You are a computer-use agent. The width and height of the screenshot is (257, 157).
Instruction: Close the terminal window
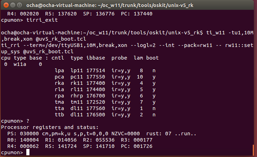[5, 5]
